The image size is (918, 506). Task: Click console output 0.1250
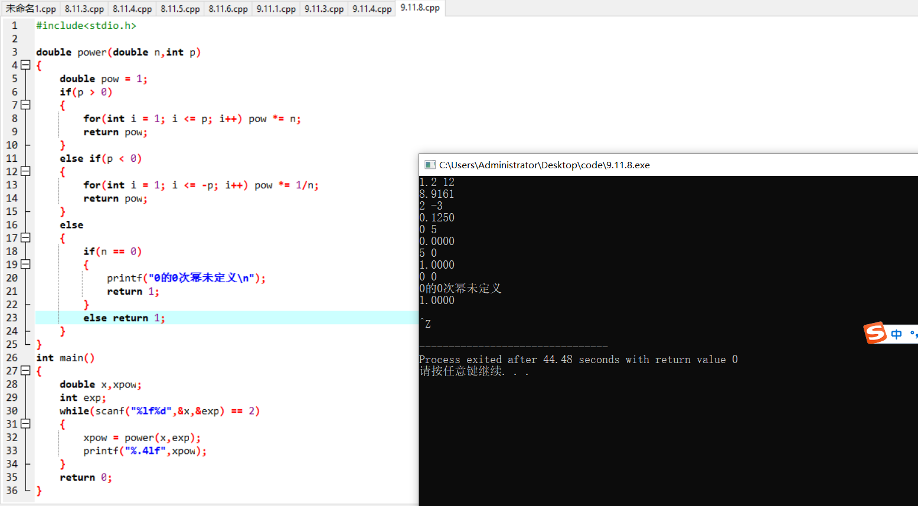pyautogui.click(x=437, y=218)
